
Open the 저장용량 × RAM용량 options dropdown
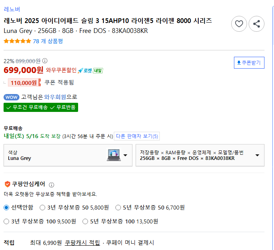coord(200,155)
